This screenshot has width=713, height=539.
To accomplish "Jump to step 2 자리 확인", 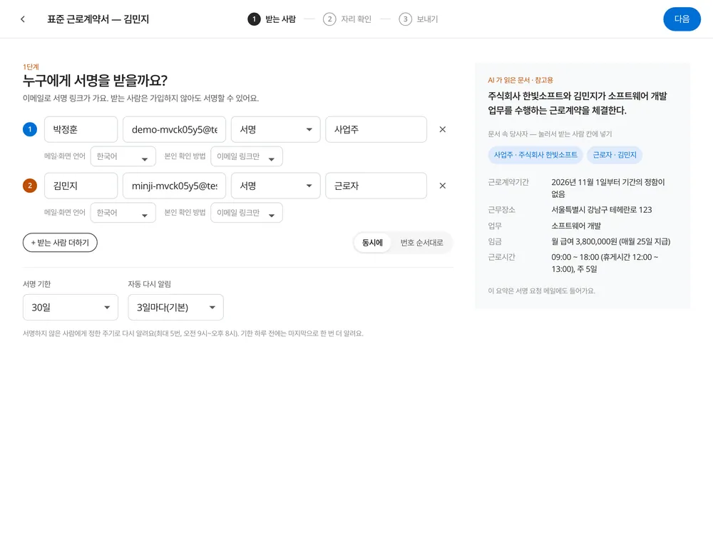I will 347,19.
